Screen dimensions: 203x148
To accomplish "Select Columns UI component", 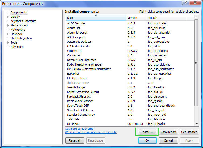I will (x=130, y=51).
